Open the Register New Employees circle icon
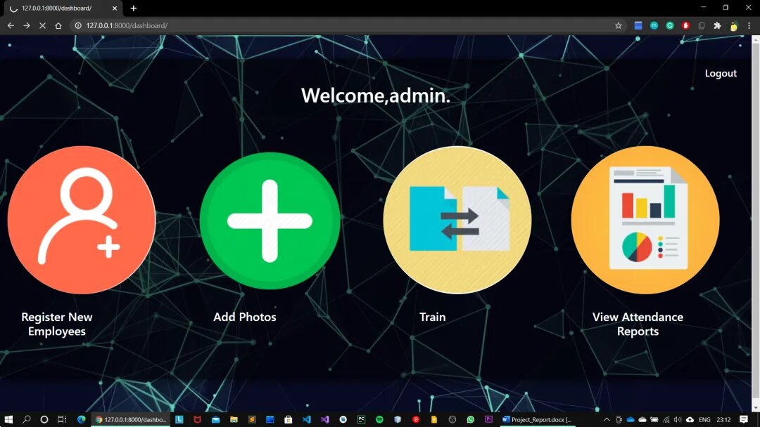The width and height of the screenshot is (760, 427). click(82, 220)
